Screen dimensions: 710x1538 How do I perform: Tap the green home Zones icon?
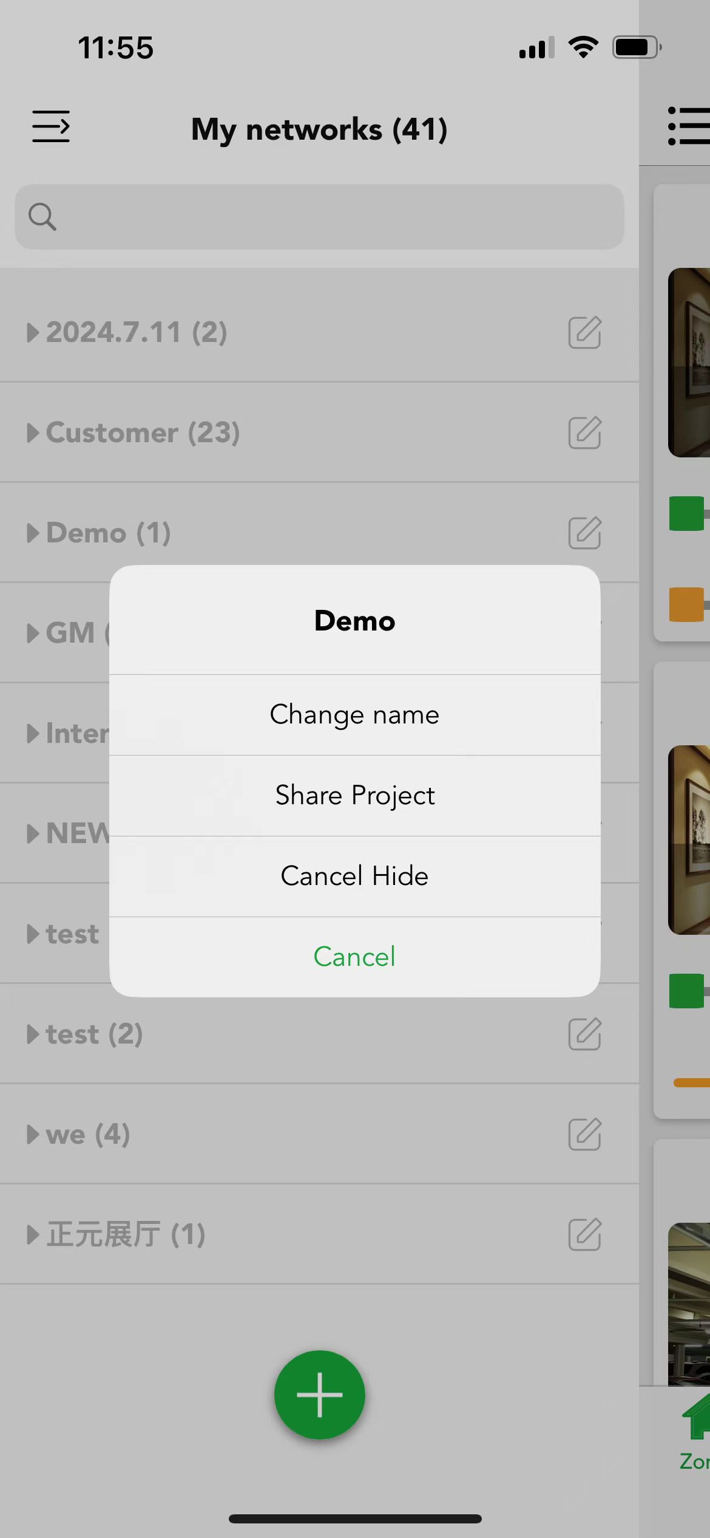click(x=696, y=1417)
